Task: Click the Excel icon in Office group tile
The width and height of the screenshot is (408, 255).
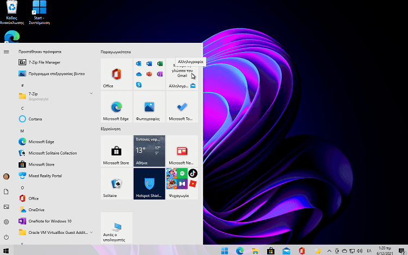Action: 160,63
